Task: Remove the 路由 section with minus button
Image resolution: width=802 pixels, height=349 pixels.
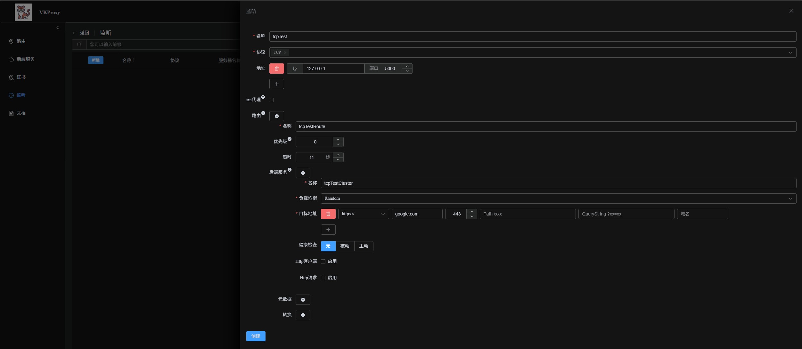Action: 277,116
